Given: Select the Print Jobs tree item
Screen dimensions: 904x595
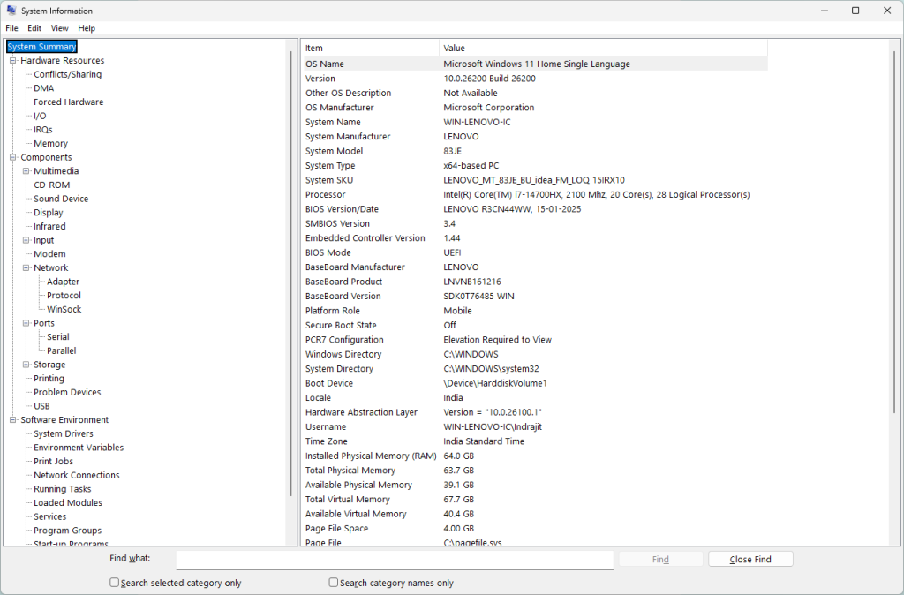Looking at the screenshot, I should (54, 462).
